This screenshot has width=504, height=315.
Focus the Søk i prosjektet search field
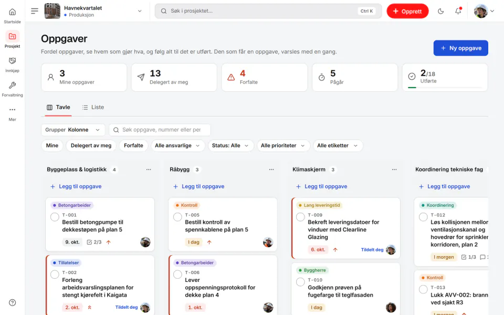click(268, 11)
